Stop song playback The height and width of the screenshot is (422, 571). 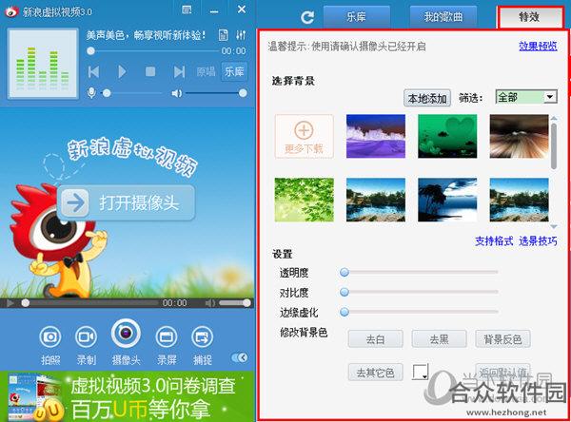point(150,71)
